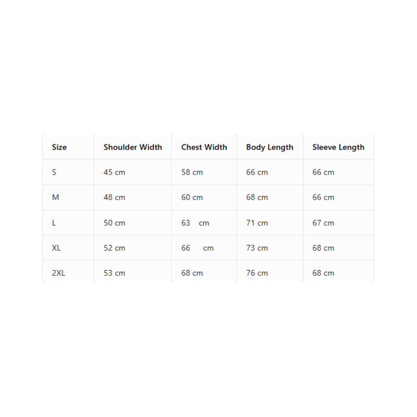This screenshot has width=417, height=417.
Task: Select the XL size row label
Action: [x=56, y=248]
